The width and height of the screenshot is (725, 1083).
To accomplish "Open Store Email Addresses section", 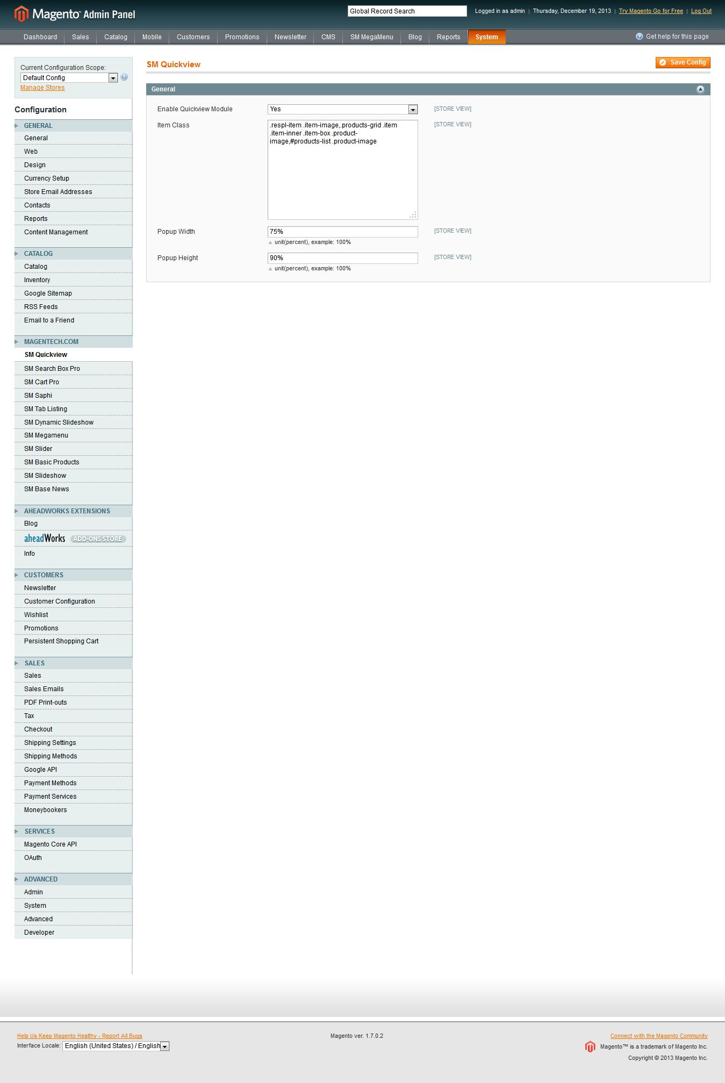I will tap(73, 192).
